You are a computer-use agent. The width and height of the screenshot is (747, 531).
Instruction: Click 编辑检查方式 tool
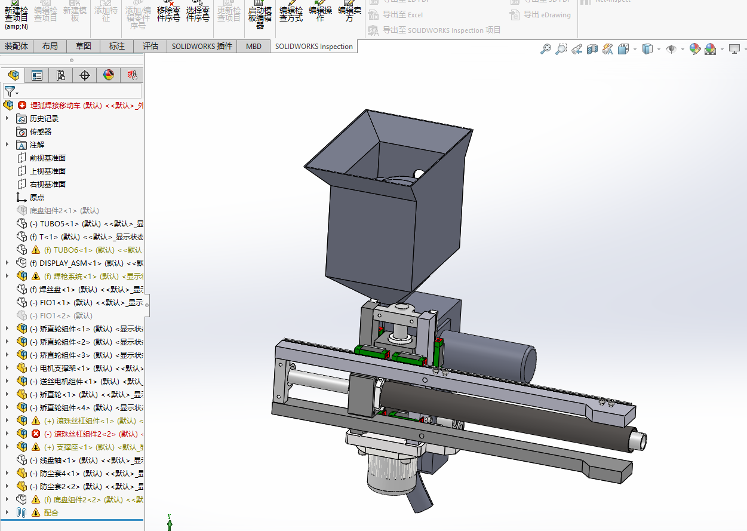pyautogui.click(x=291, y=12)
